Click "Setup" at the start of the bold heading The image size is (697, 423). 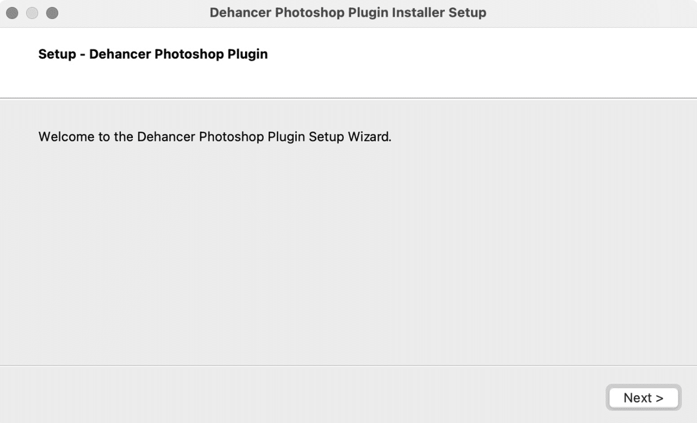coord(57,55)
